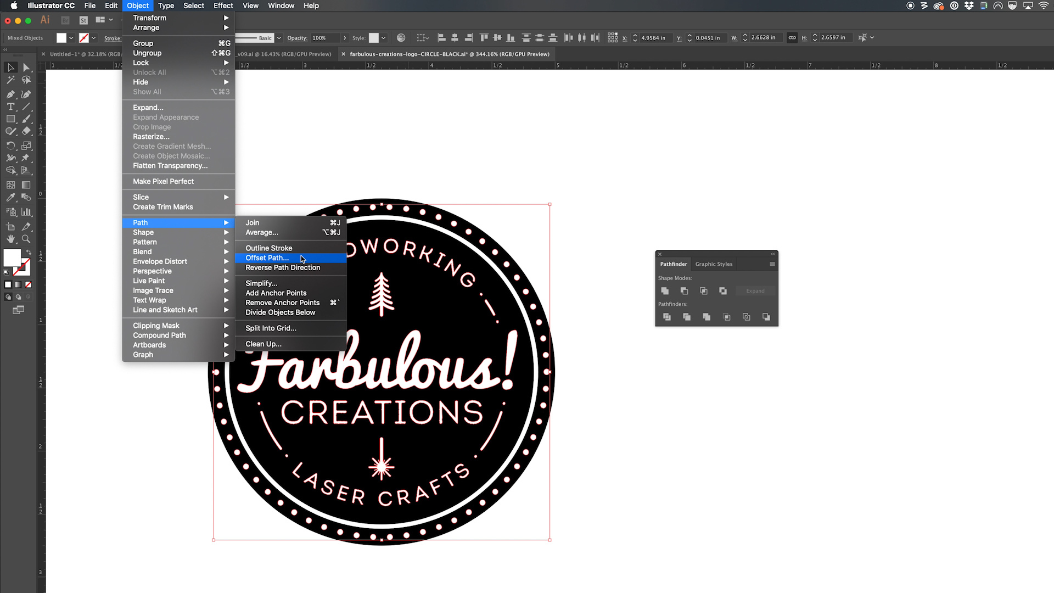This screenshot has height=593, width=1054.
Task: Open Pathfinder panel options menu
Action: 772,264
